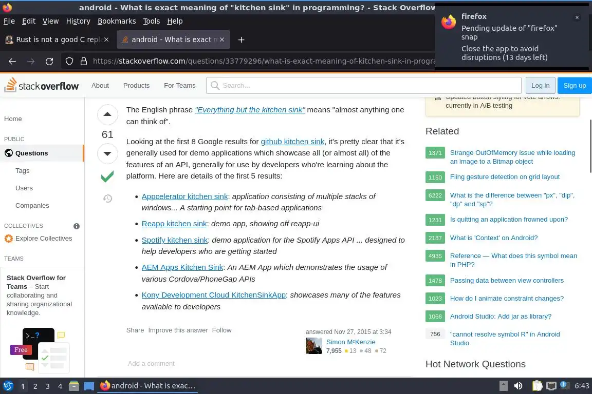The width and height of the screenshot is (592, 394).
Task: Open related question 'What is Context on Android?'
Action: (x=494, y=238)
